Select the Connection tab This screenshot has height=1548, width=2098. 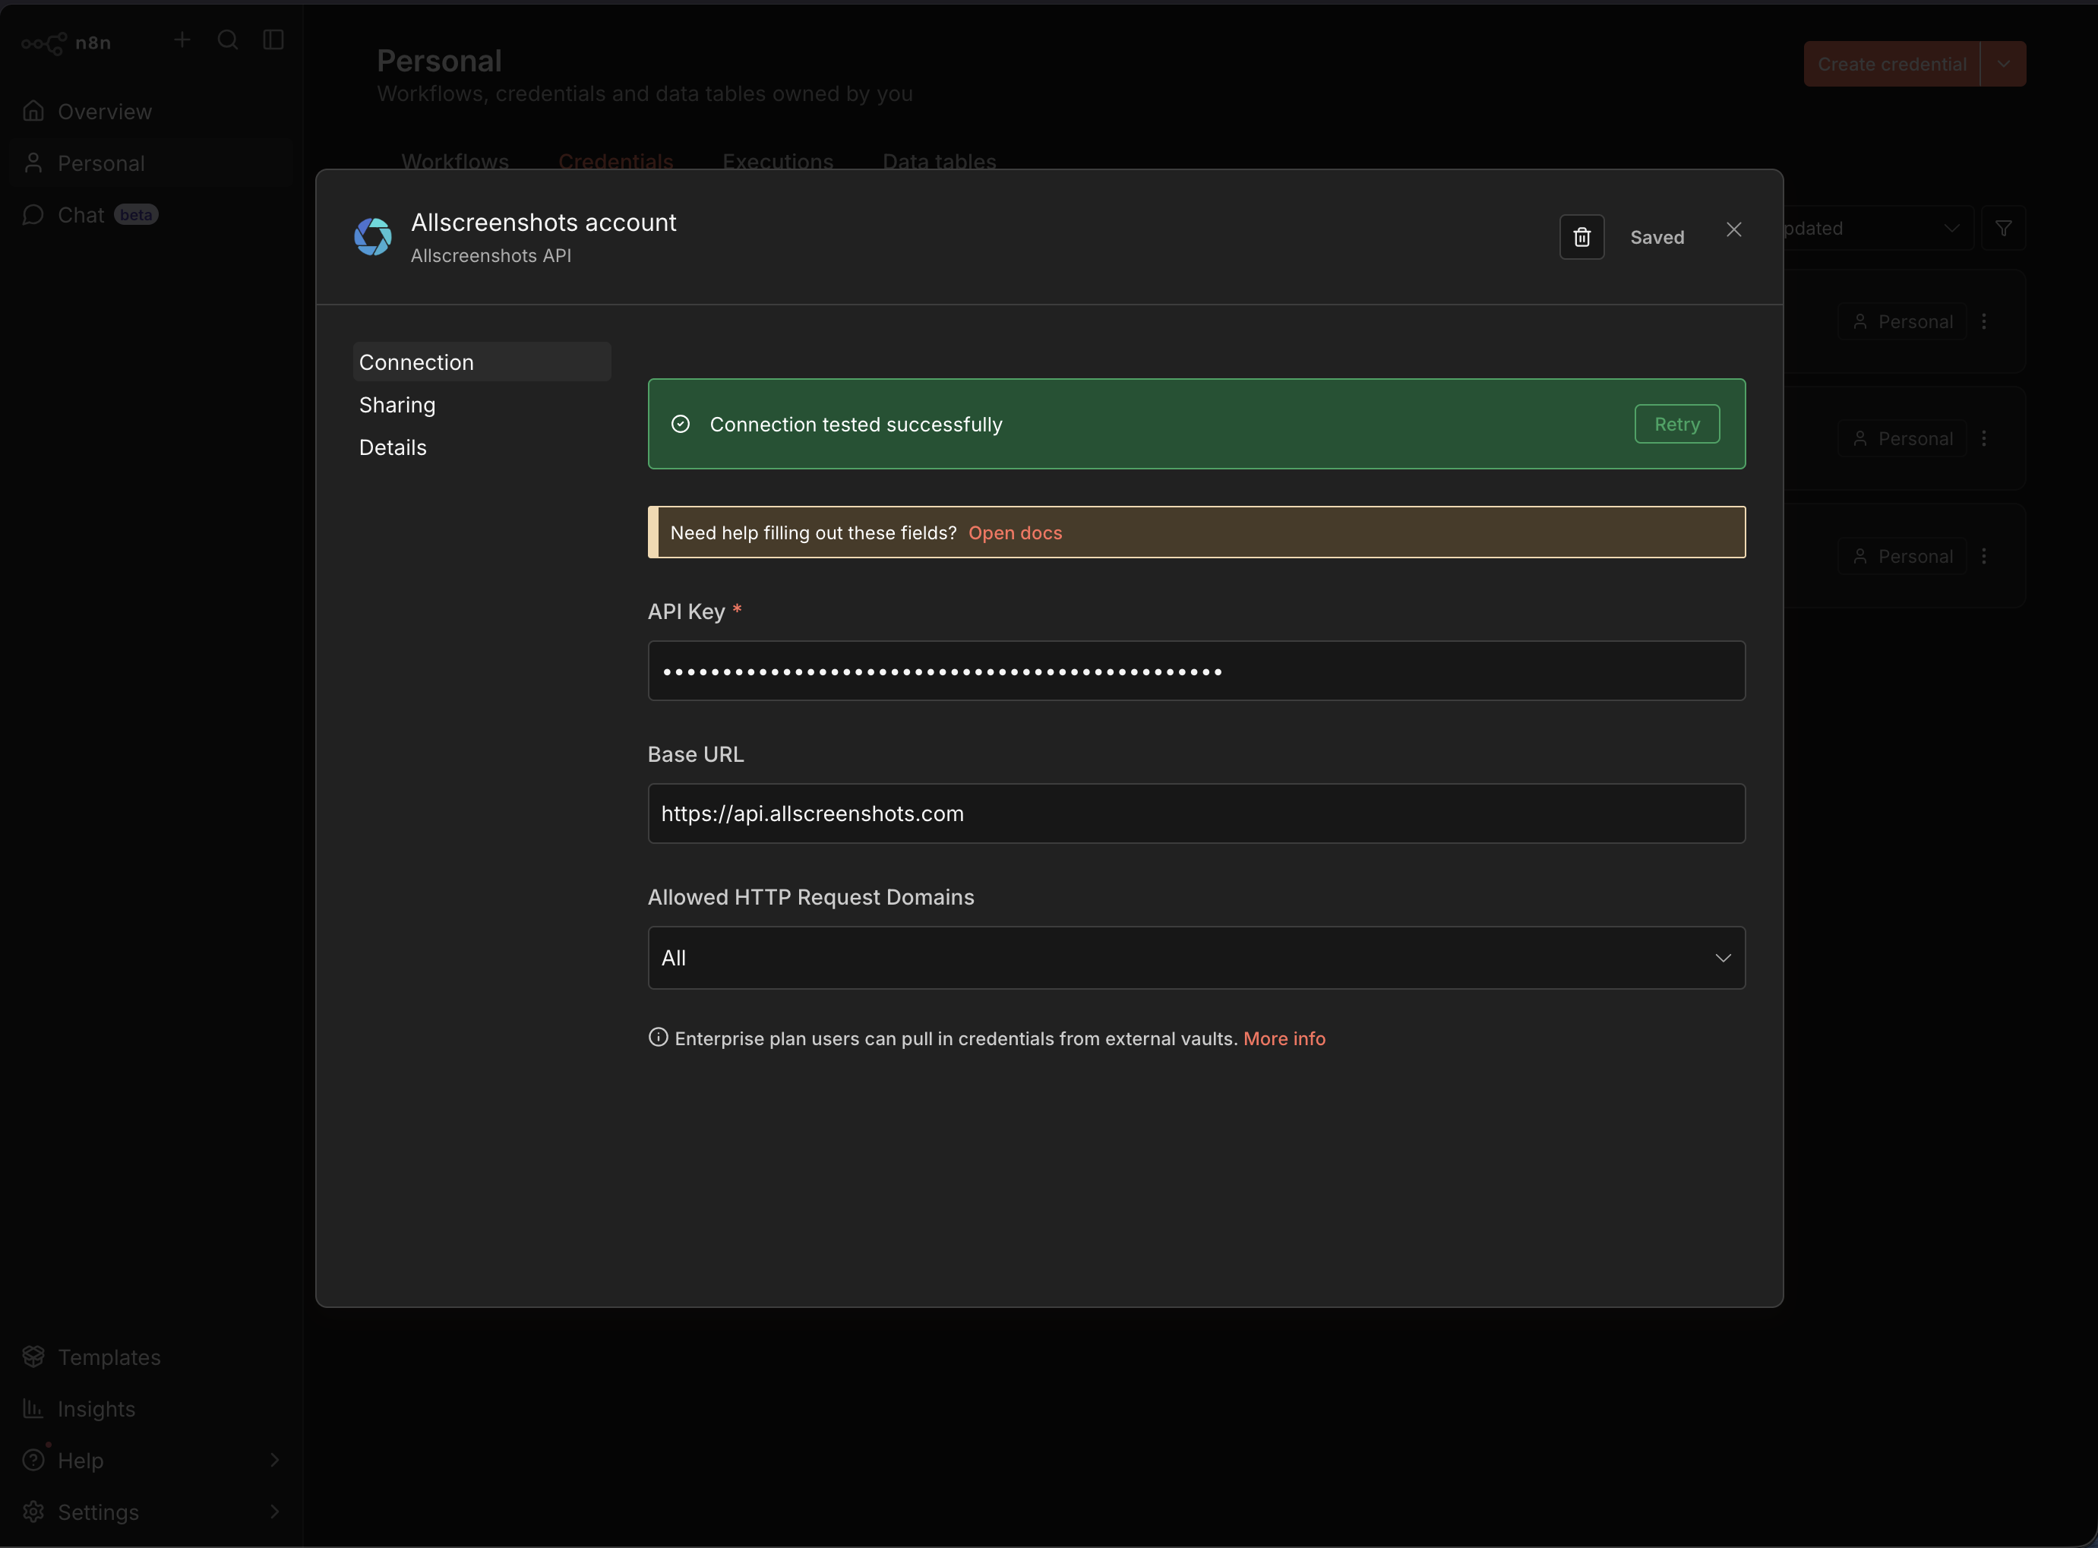pos(482,362)
